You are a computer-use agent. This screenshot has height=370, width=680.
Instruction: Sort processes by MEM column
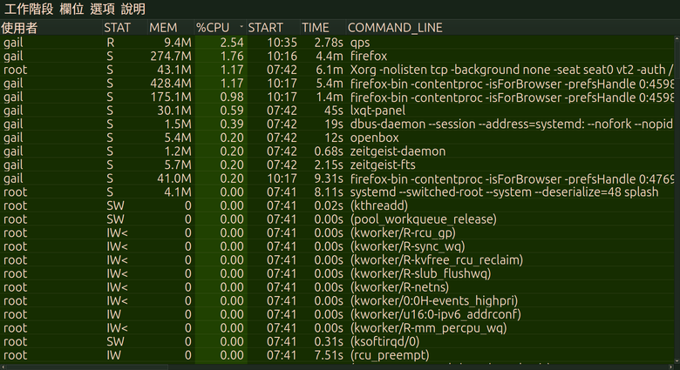163,27
